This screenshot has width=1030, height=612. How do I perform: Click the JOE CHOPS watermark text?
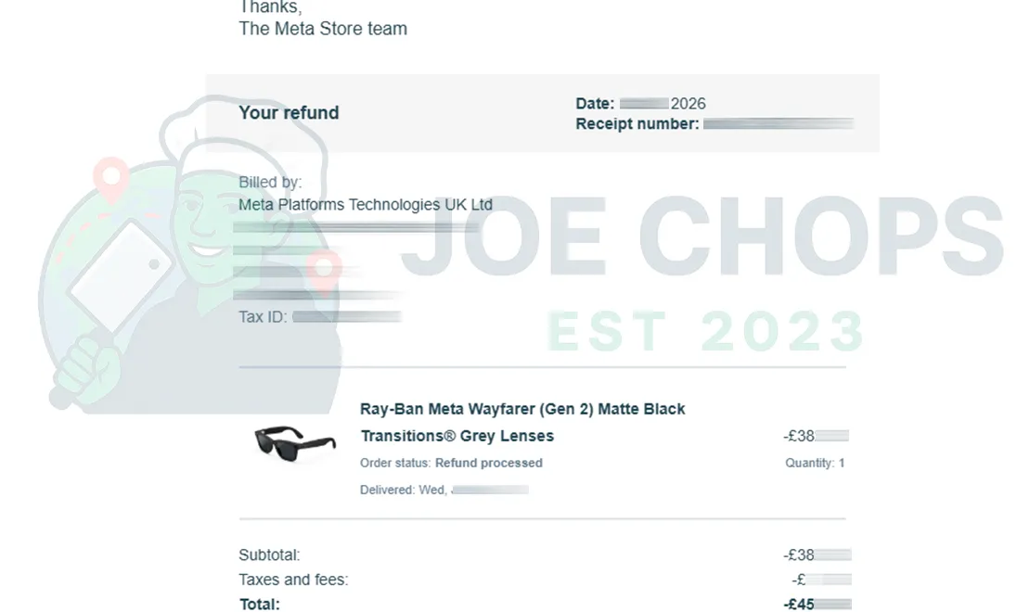coord(705,236)
